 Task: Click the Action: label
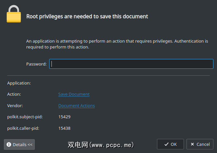tap(14, 94)
